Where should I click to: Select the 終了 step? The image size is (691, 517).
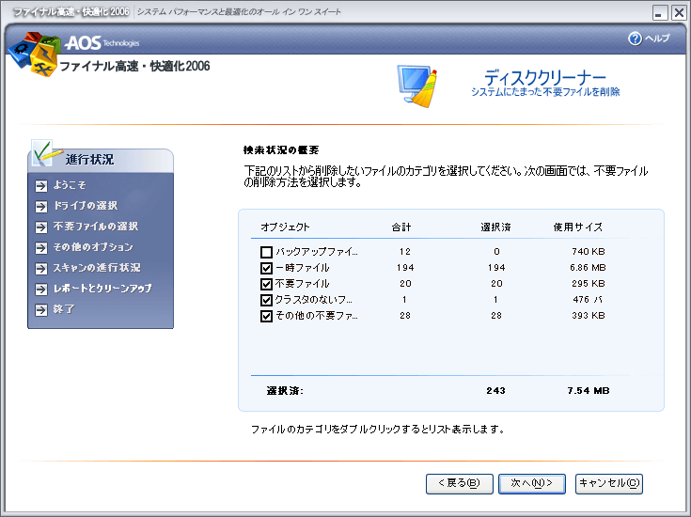[64, 309]
